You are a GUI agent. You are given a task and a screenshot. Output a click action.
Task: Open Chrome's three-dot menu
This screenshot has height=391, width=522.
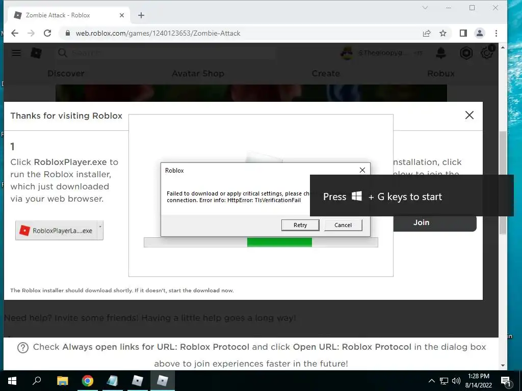(x=496, y=33)
